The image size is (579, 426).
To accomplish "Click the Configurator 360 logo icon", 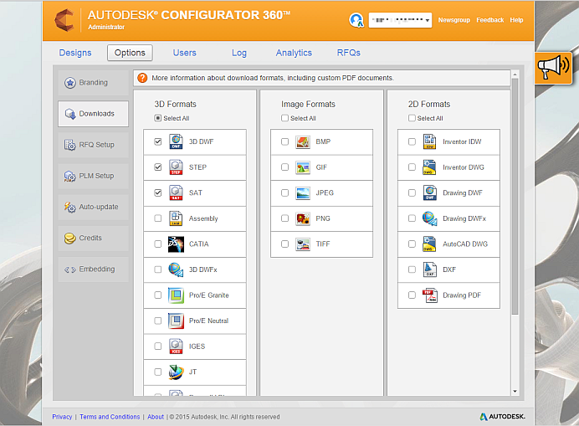I will [64, 20].
